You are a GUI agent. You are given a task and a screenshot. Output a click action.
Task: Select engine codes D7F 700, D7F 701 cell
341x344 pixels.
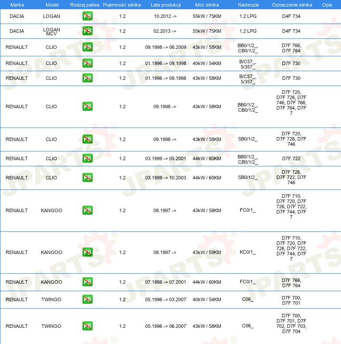[291, 300]
